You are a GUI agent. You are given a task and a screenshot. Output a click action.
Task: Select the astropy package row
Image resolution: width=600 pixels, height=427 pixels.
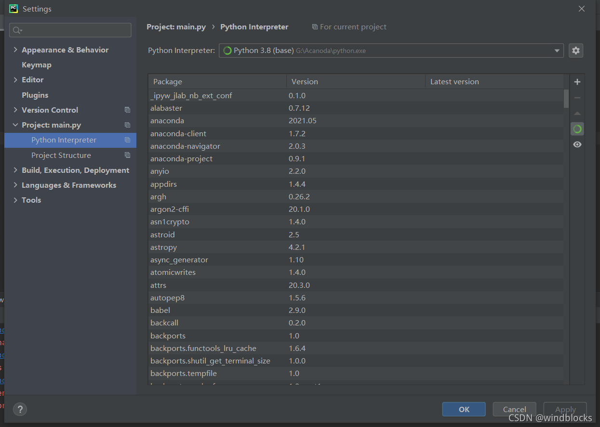click(356, 247)
